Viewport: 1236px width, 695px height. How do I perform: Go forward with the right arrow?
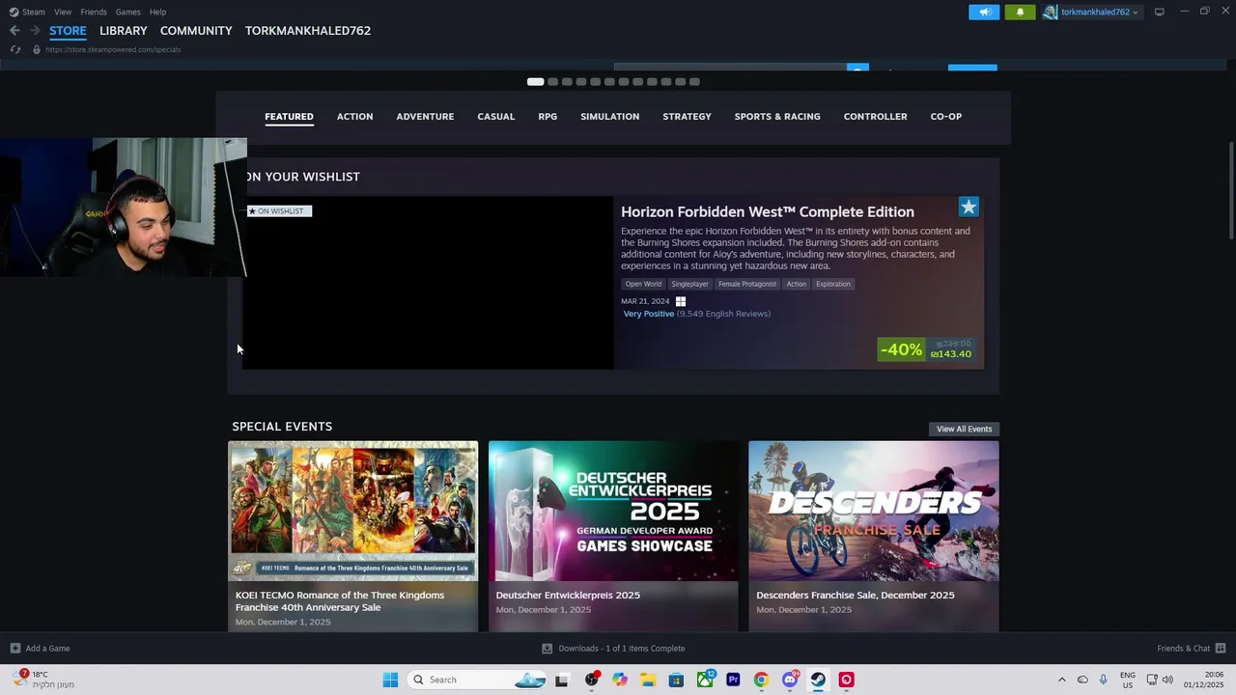(x=35, y=31)
